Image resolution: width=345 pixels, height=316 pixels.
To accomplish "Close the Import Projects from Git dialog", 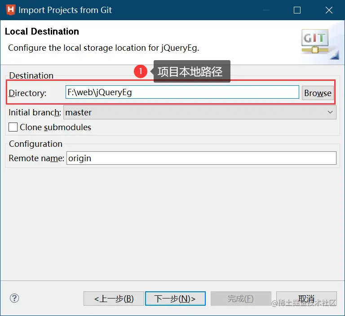I will (329, 10).
